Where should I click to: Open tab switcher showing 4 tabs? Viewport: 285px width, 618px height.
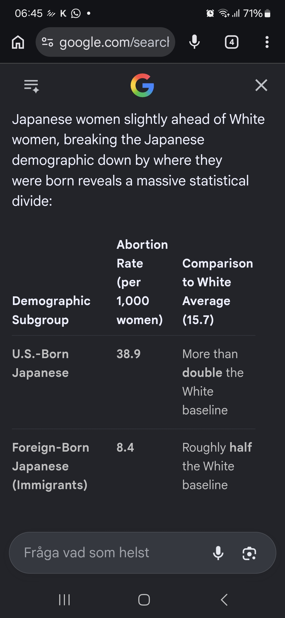[x=232, y=42]
